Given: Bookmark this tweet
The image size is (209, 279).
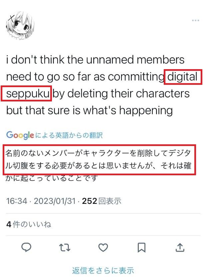Looking at the screenshot, I should pyautogui.click(x=141, y=247).
